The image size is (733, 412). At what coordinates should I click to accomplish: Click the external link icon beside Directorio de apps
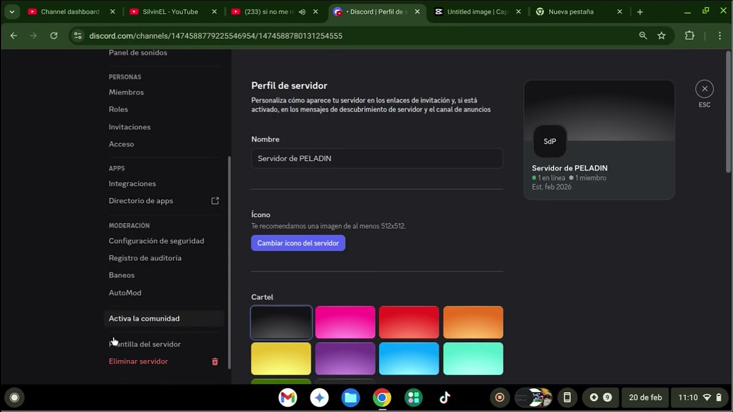click(215, 201)
